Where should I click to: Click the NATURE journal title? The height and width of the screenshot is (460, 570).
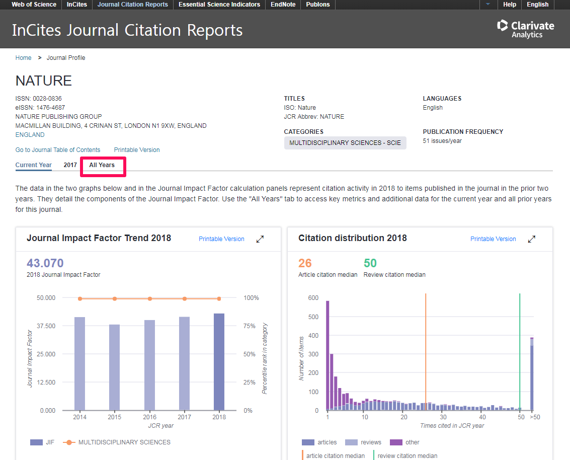[x=44, y=81]
